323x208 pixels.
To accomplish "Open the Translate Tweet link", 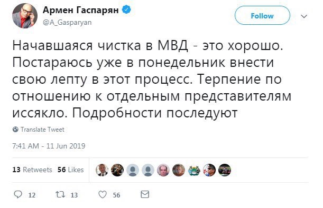I will coord(42,130).
